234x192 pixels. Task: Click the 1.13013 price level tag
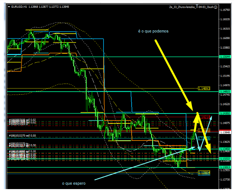pyautogui.click(x=224, y=167)
